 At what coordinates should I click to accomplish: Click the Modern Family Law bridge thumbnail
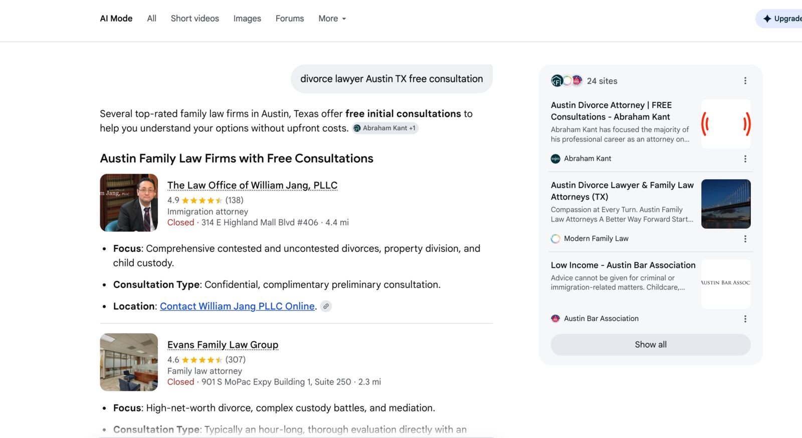726,204
